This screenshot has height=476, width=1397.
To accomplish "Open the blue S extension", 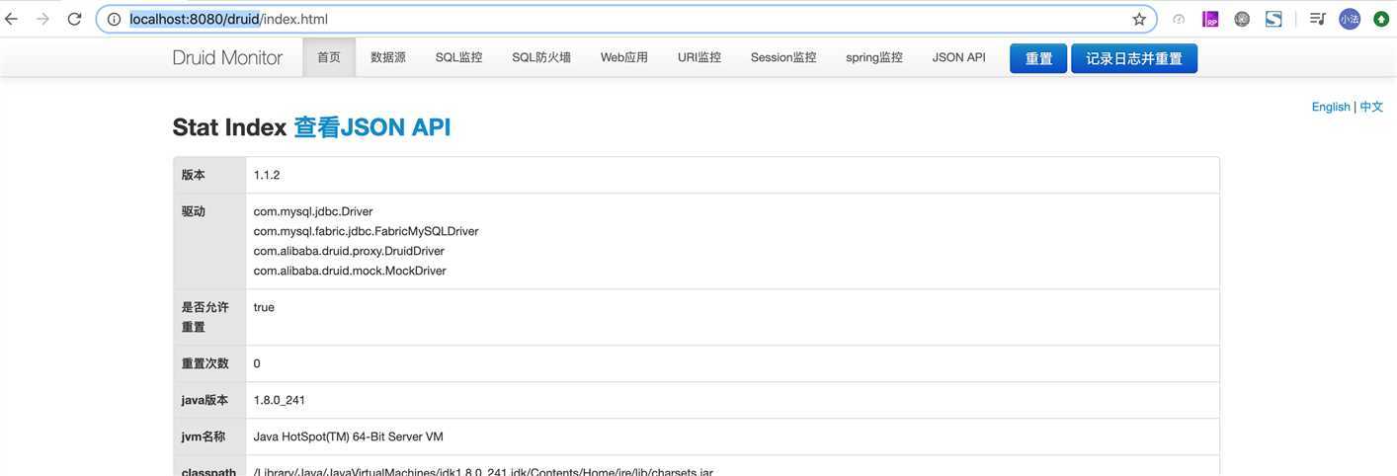I will tap(1274, 19).
